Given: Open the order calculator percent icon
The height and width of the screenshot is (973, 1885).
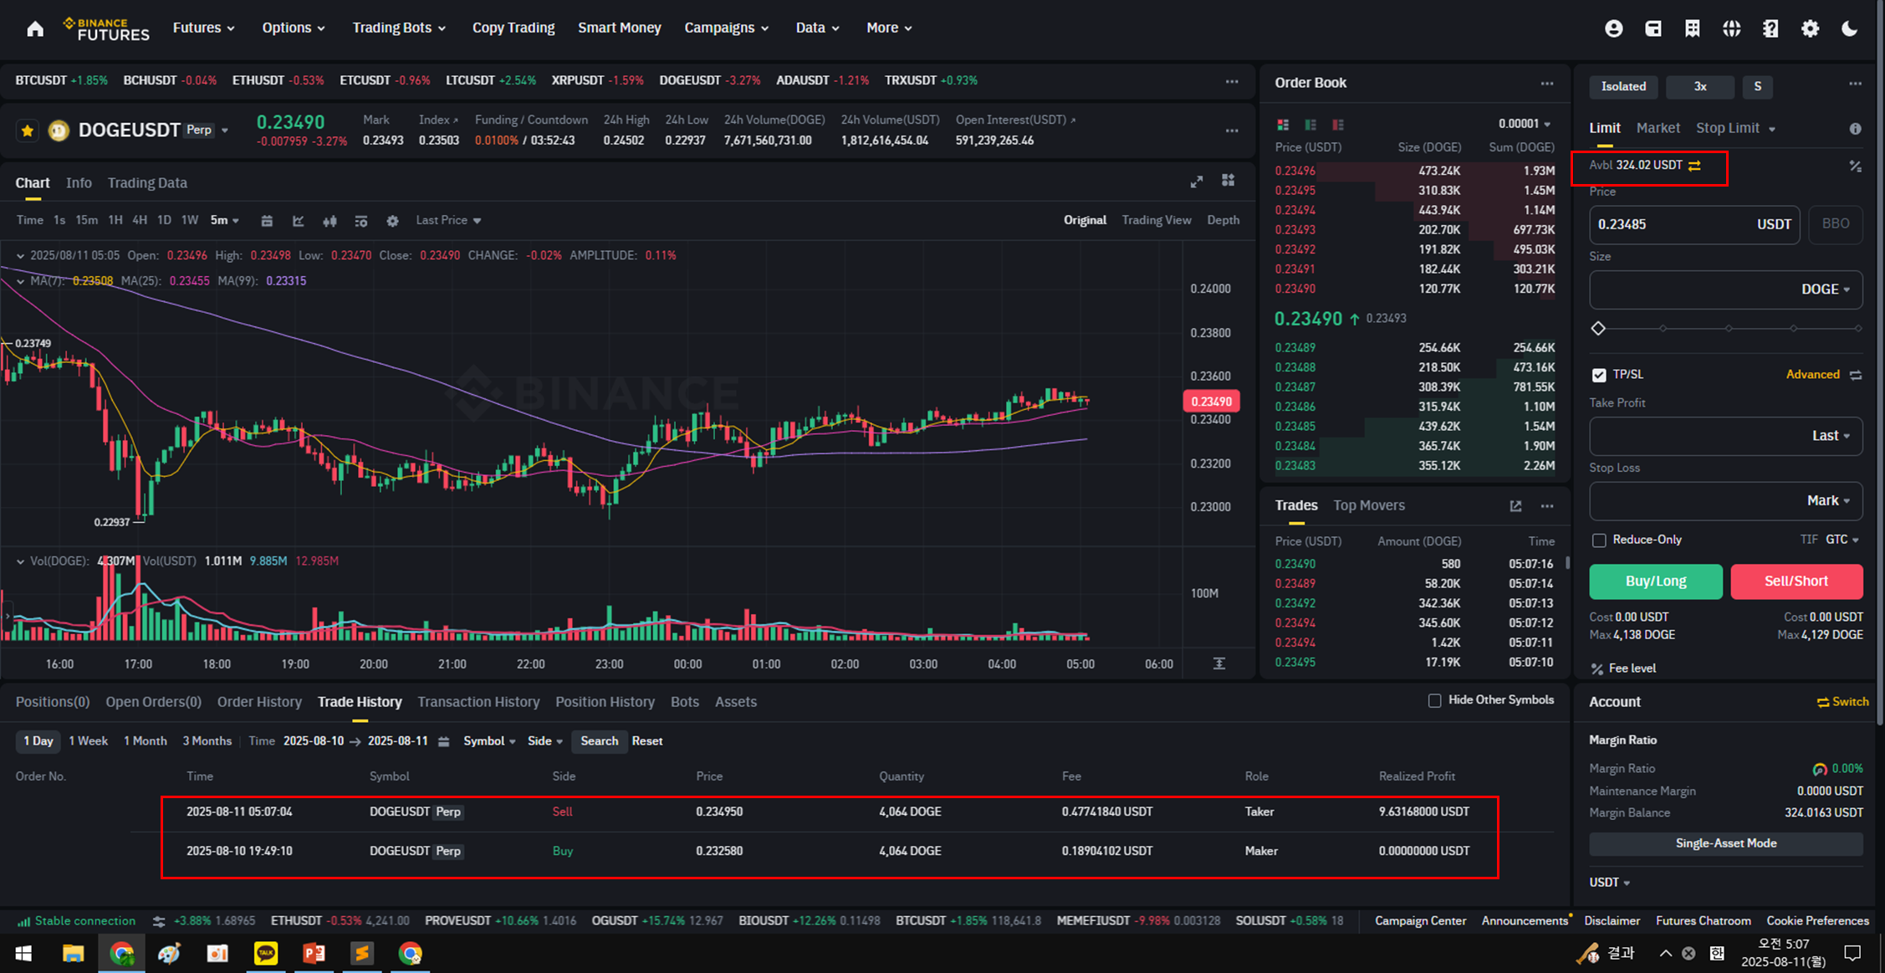Looking at the screenshot, I should (1855, 166).
